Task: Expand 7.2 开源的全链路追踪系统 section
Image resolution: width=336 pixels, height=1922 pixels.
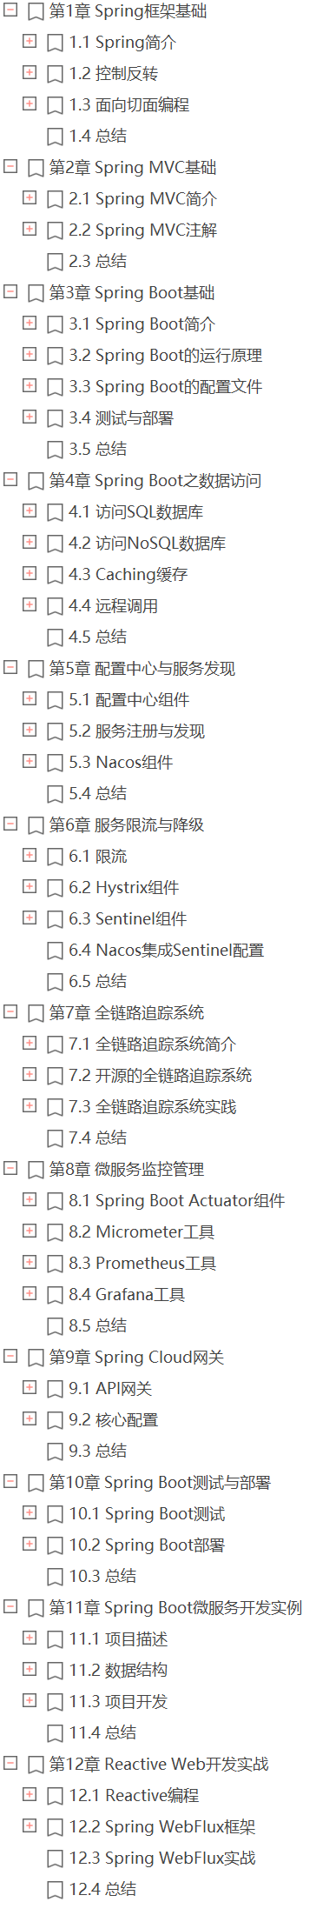Action: [30, 1074]
